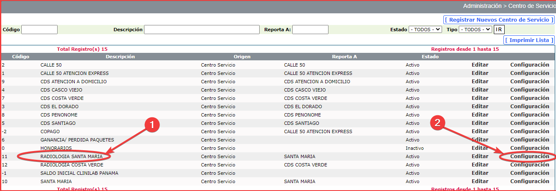
Task: Edit the GANANCIA/ PERDIDA PAQUETES row
Action: 480,140
